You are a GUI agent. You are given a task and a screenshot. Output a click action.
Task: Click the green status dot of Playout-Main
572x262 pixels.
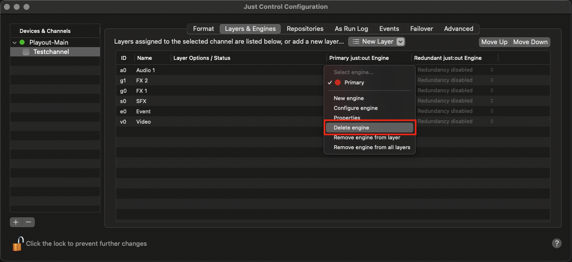[x=22, y=42]
